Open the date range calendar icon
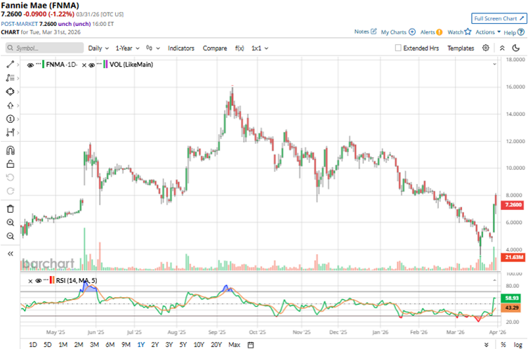 251,345
